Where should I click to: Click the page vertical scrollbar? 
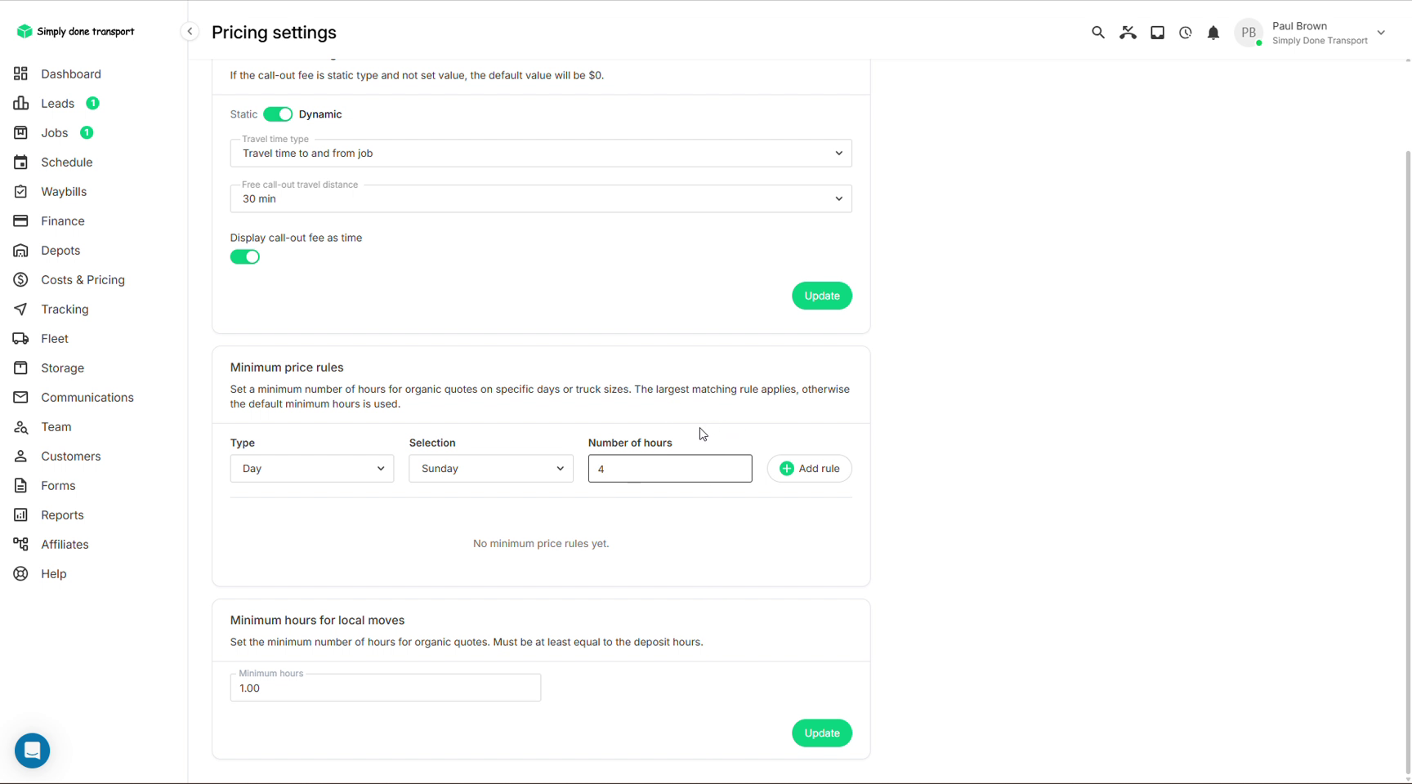point(1407,461)
